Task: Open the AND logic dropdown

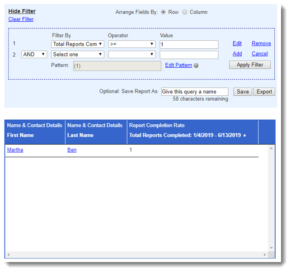Action: pyautogui.click(x=34, y=54)
